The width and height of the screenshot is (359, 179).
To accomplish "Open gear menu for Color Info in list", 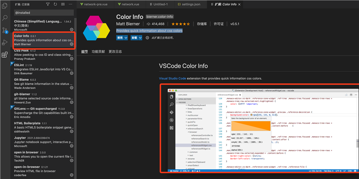I will click(x=71, y=44).
